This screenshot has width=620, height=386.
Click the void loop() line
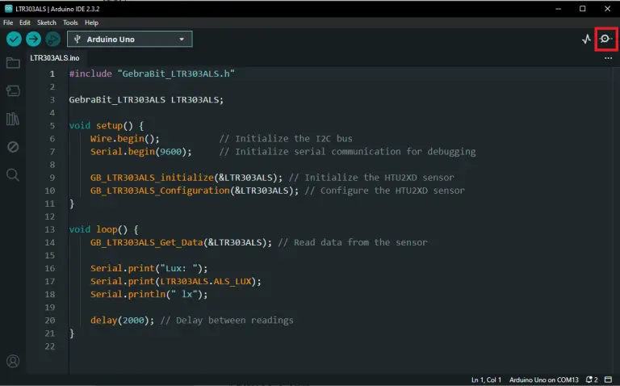pyautogui.click(x=103, y=229)
